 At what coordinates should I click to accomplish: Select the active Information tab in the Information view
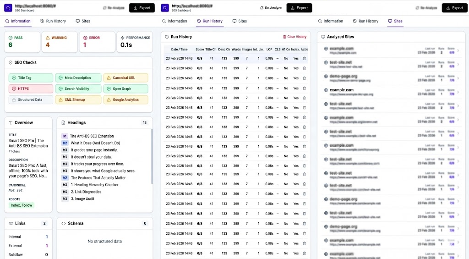click(18, 21)
